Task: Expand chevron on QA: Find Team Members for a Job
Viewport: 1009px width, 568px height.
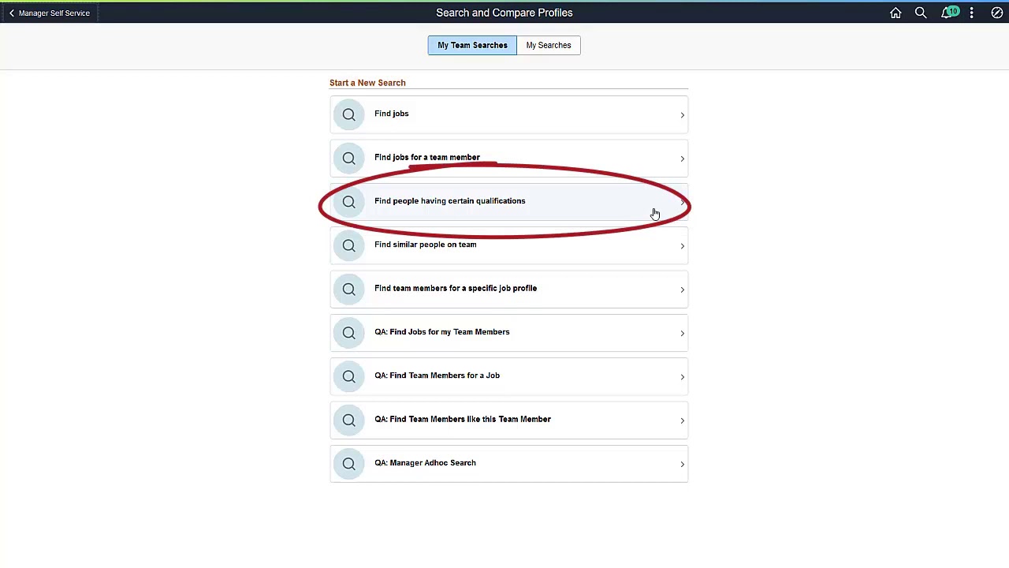Action: tap(682, 377)
